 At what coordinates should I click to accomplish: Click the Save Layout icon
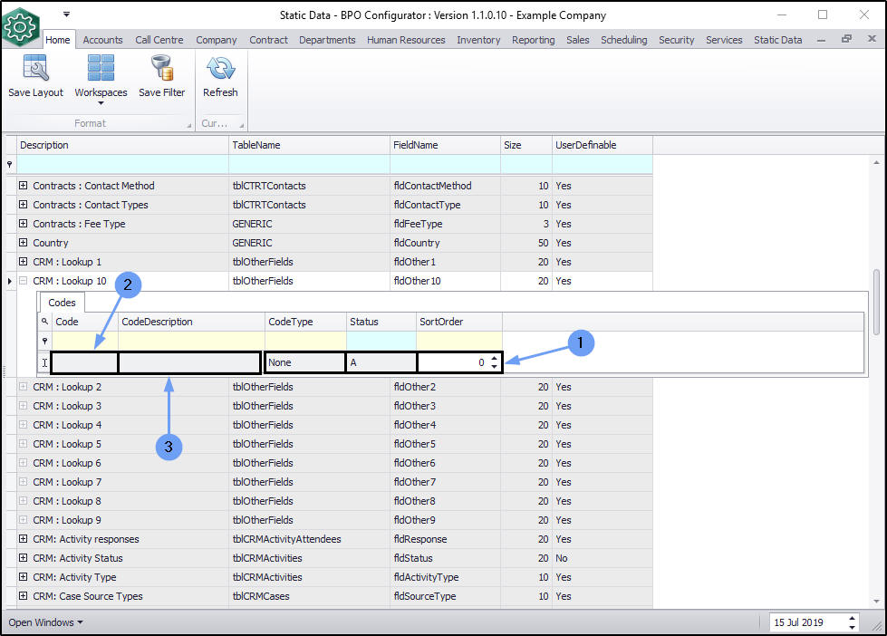click(35, 69)
